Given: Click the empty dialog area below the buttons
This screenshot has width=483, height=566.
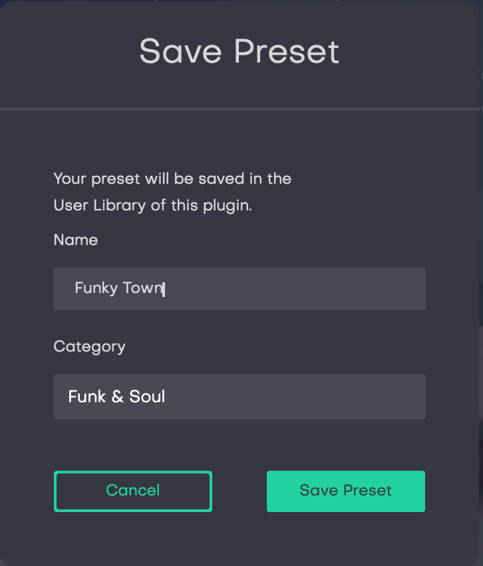Looking at the screenshot, I should tap(239, 538).
